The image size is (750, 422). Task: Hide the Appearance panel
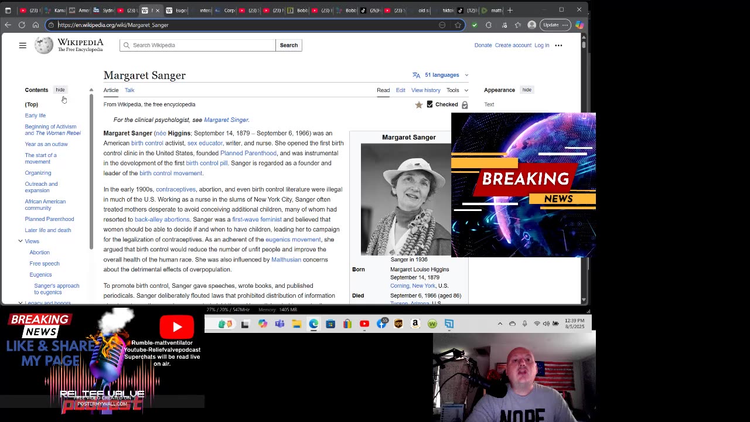527,90
